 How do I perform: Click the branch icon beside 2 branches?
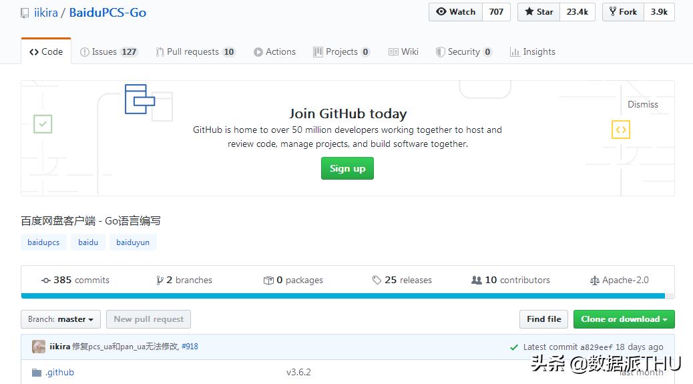(x=160, y=280)
